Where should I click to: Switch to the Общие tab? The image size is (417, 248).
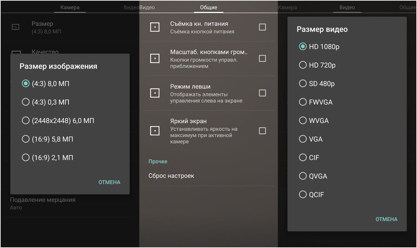(208, 7)
